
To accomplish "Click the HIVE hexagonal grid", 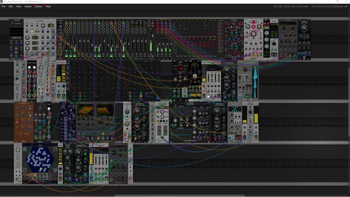I will [40, 160].
